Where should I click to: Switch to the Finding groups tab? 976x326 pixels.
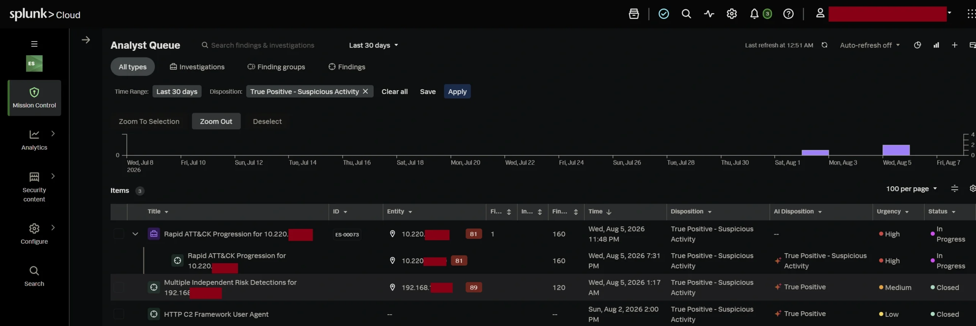pos(276,67)
